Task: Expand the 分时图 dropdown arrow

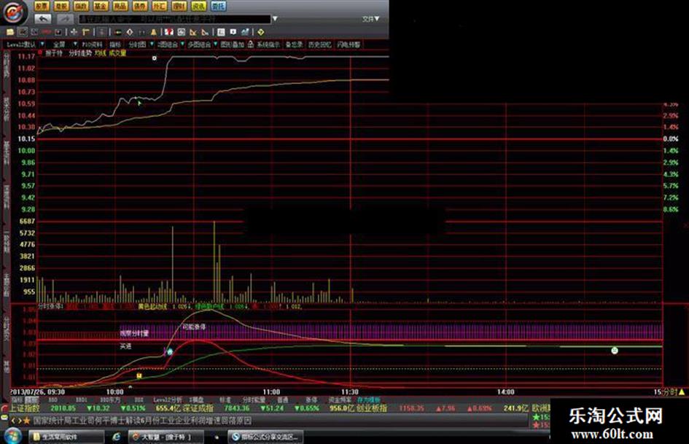Action: tap(152, 44)
